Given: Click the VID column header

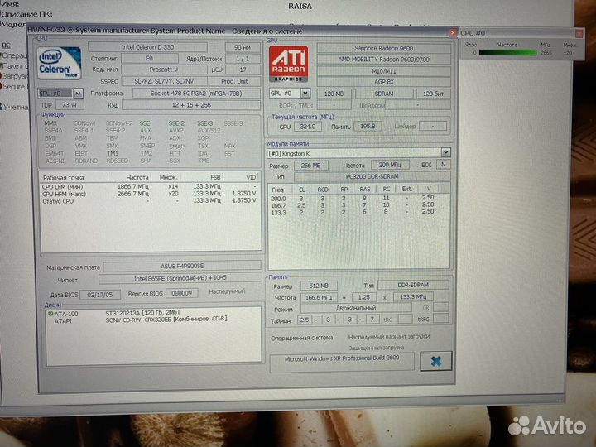Looking at the screenshot, I should [x=242, y=177].
